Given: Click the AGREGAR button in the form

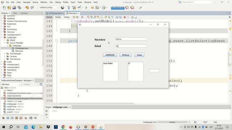Looking at the screenshot, I should point(110,55).
